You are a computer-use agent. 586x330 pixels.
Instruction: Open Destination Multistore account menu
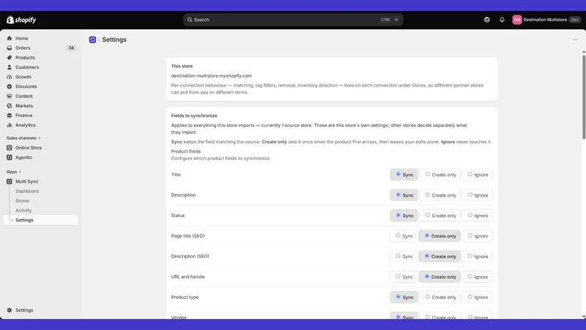[x=546, y=20]
